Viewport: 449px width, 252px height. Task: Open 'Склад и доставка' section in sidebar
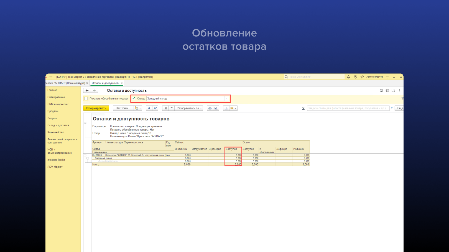58,125
